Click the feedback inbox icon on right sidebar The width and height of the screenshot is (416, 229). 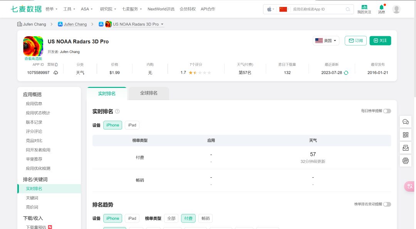coord(405,148)
